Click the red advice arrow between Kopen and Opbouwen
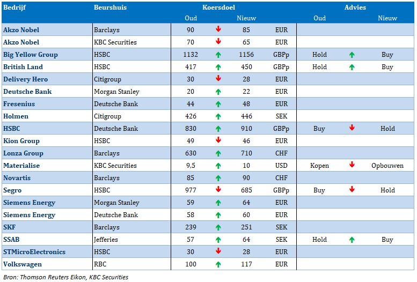The width and height of the screenshot is (417, 282). point(352,165)
